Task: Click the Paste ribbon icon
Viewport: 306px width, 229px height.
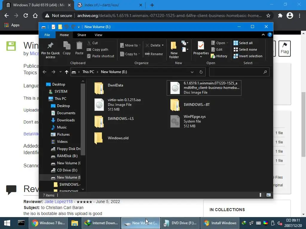Action: click(79, 46)
